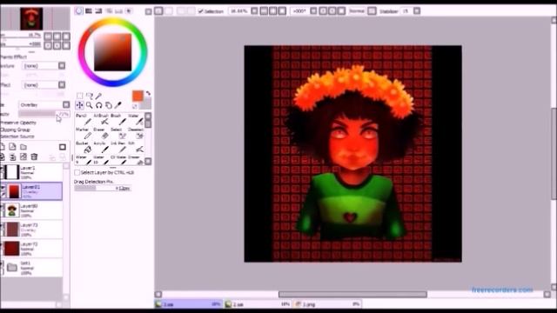The height and width of the screenshot is (313, 557).
Task: Choose the Brush tool
Action: [118, 120]
